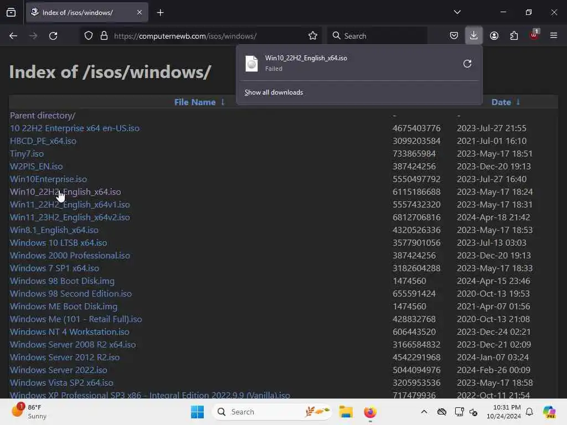Reload the current page
Screen dimensions: 567x425
[x=53, y=36]
